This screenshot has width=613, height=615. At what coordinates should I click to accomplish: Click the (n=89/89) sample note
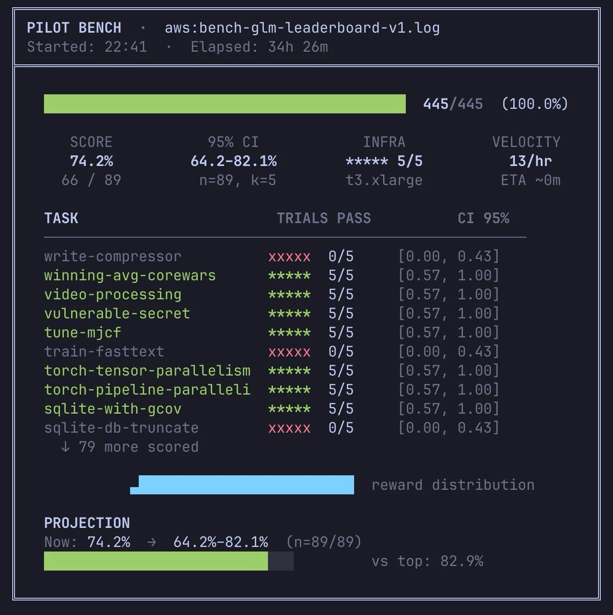coord(324,542)
